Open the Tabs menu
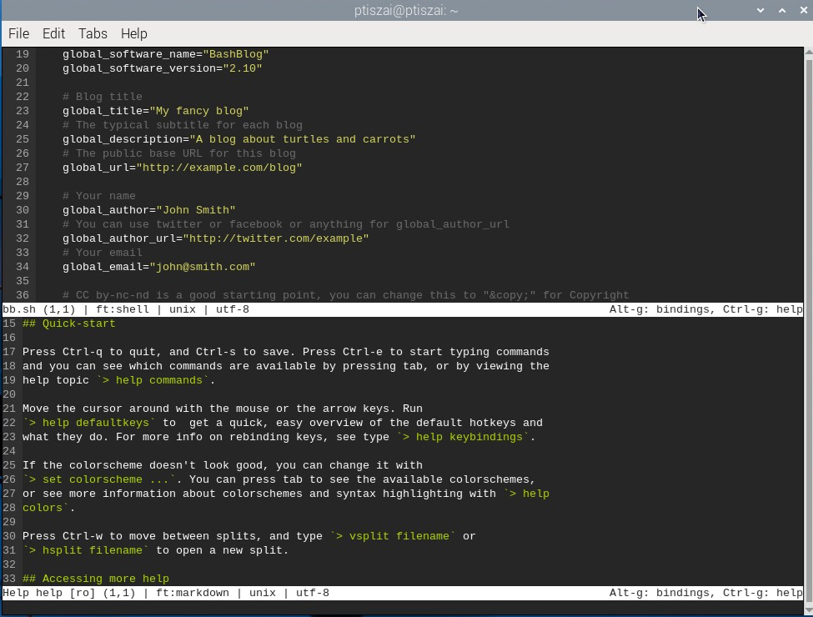Image resolution: width=813 pixels, height=617 pixels. click(x=93, y=33)
